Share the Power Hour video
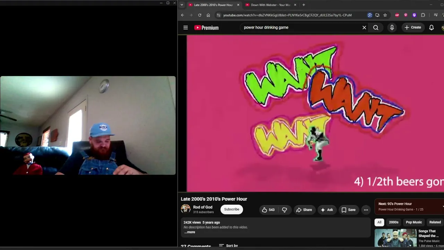 coord(304,210)
